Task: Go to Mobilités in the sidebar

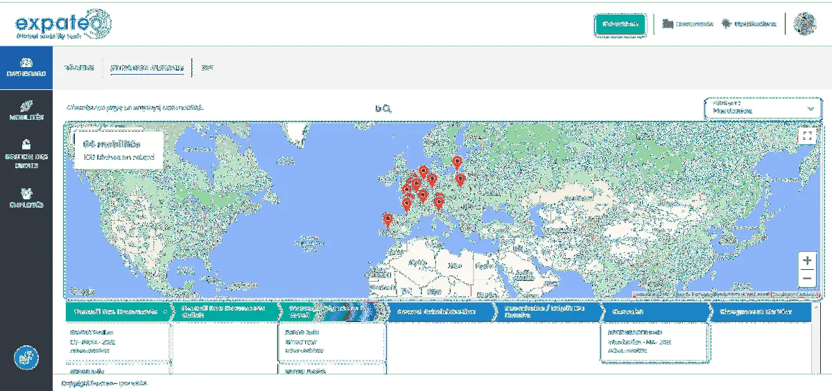Action: [x=26, y=106]
